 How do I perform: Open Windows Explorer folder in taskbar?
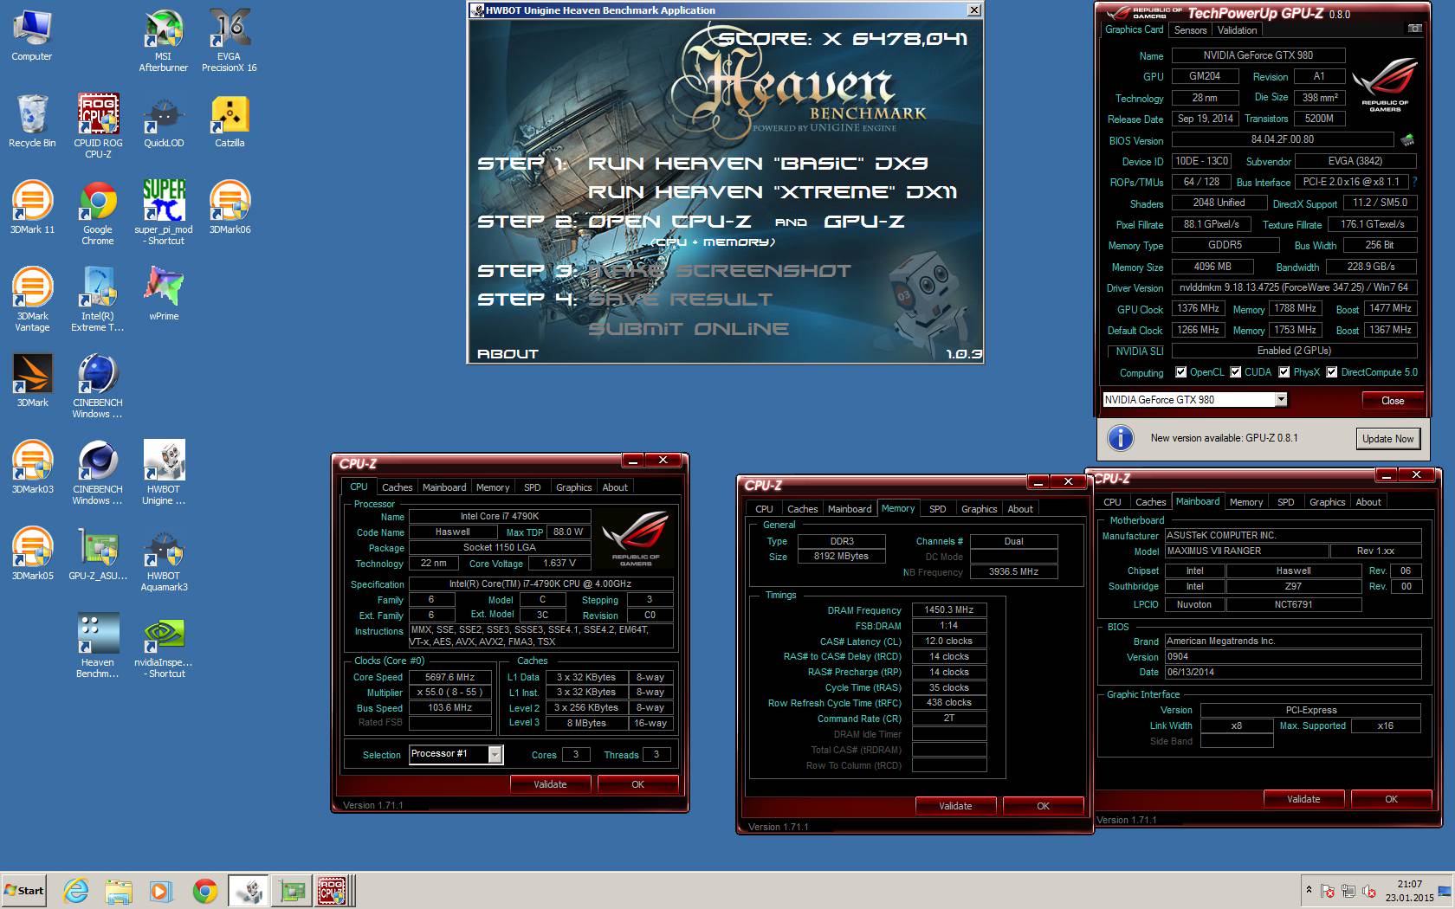coord(119,890)
